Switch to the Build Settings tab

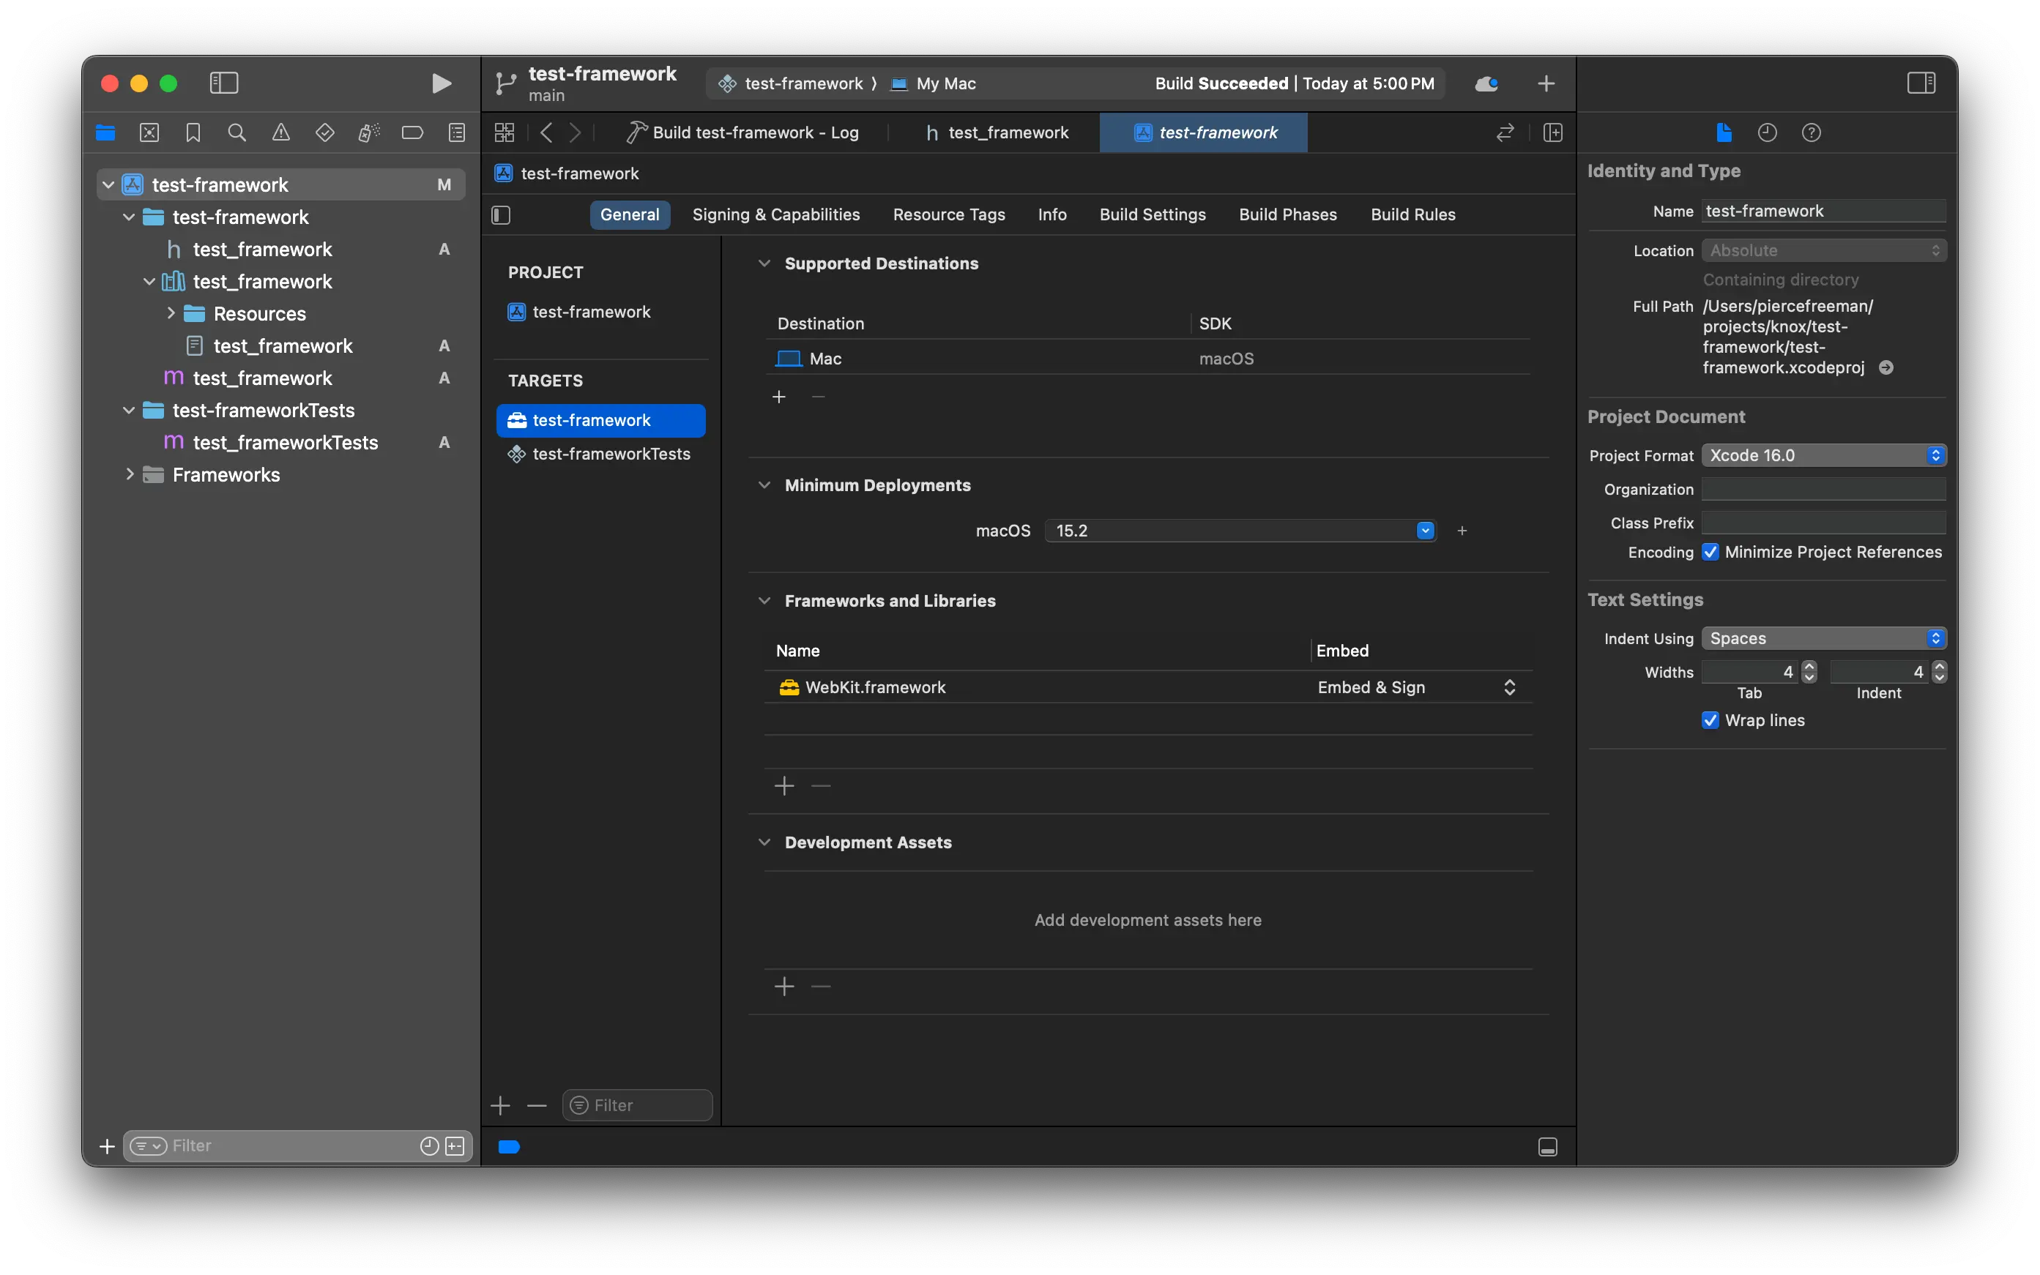coord(1152,214)
